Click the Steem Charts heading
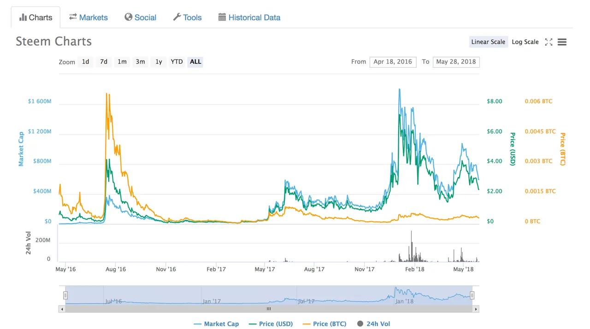 pos(53,41)
